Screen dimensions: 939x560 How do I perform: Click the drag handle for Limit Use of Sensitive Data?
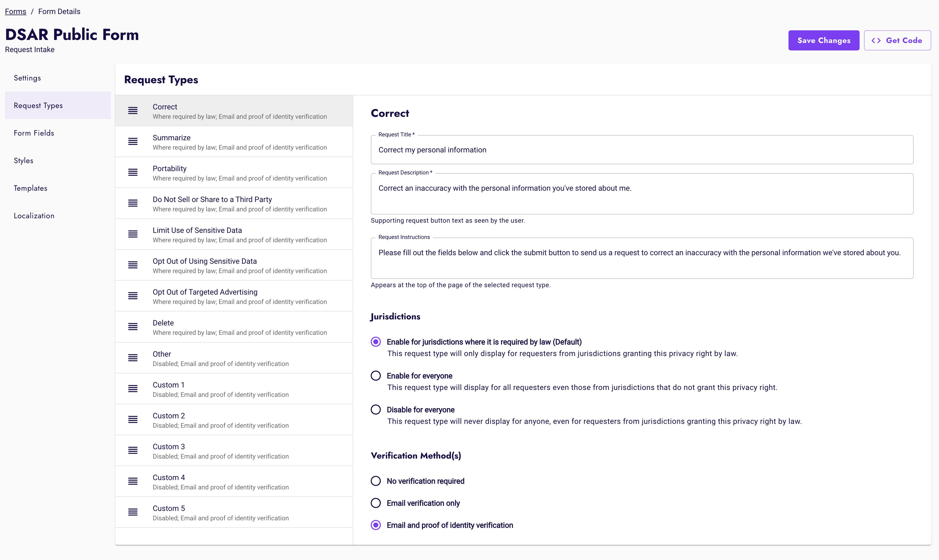click(133, 234)
